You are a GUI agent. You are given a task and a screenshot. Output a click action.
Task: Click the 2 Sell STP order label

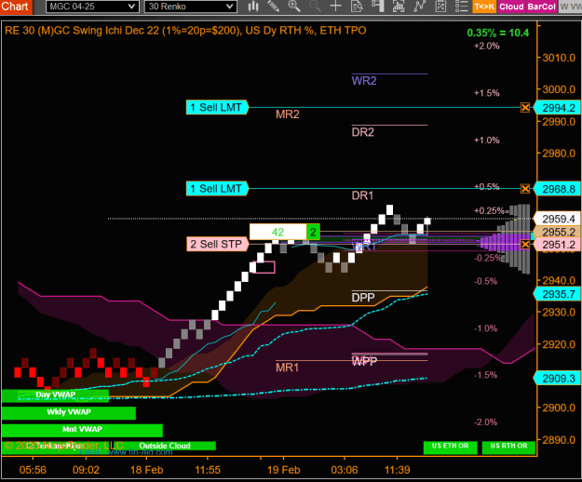[x=217, y=245]
